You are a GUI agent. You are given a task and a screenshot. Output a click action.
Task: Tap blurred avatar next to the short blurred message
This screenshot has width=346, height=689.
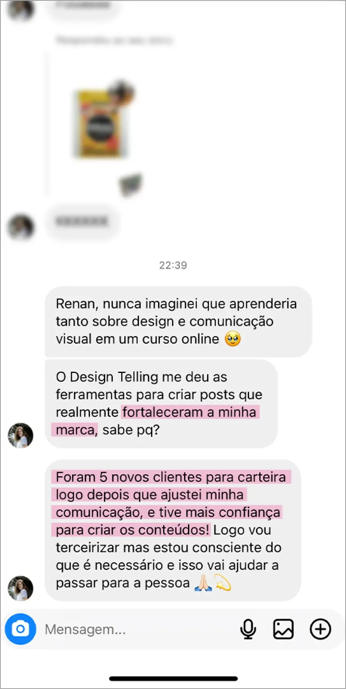21,227
